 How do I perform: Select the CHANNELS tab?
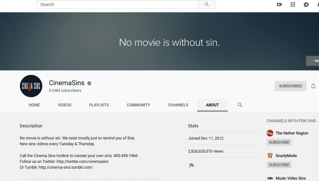pos(178,105)
